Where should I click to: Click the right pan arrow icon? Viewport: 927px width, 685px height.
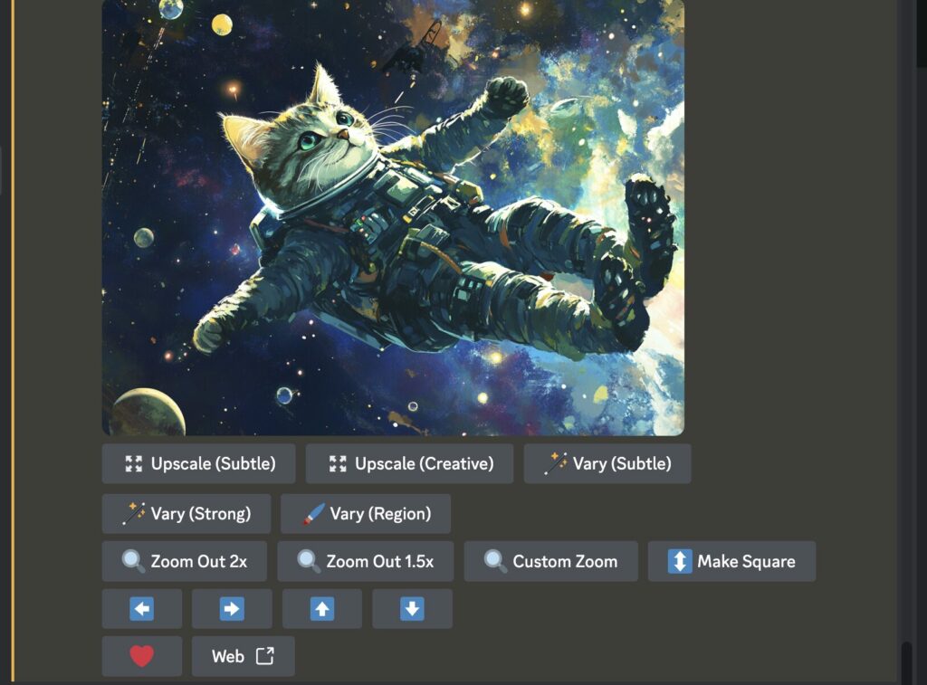tap(232, 608)
